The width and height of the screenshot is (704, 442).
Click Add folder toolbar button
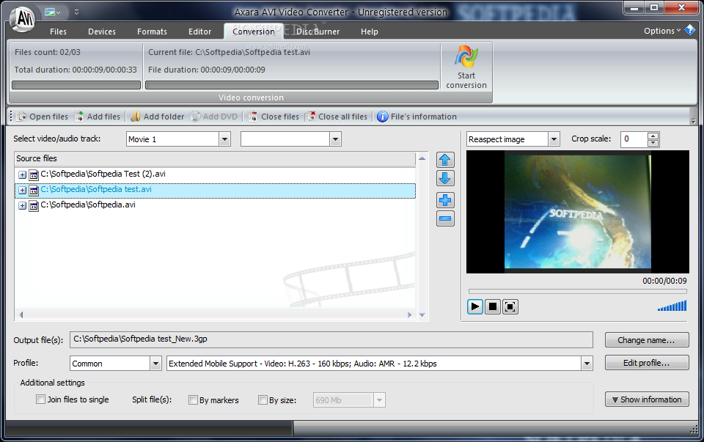pos(157,117)
